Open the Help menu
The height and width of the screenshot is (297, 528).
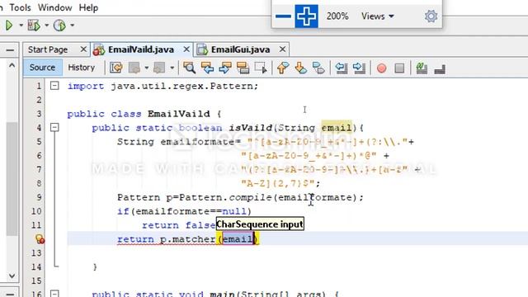[x=88, y=7]
